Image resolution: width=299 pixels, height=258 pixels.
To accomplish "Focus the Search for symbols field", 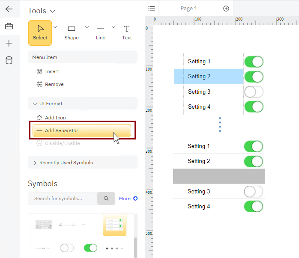I will pyautogui.click(x=63, y=199).
